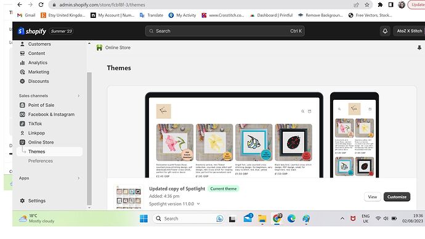Bookmark page with the star icon
The image size is (425, 239).
[x=366, y=4]
